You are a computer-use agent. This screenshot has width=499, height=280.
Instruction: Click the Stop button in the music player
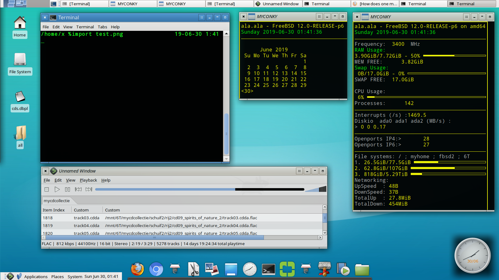pyautogui.click(x=47, y=189)
